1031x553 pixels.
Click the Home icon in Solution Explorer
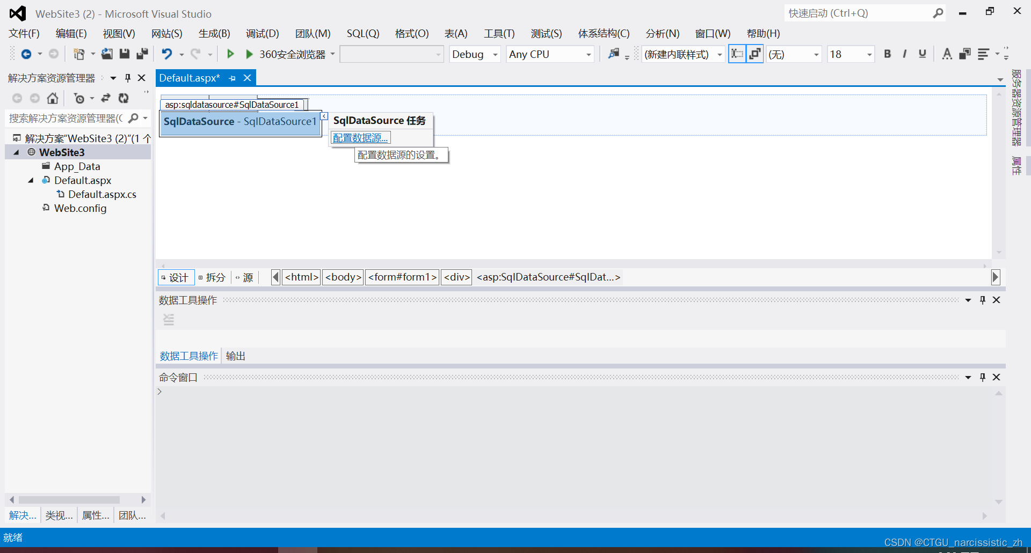(x=53, y=98)
